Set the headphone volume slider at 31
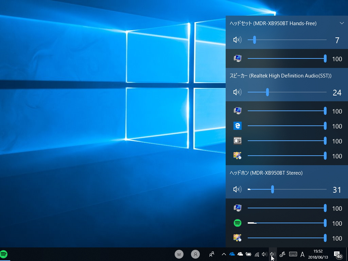This screenshot has width=348, height=261. [272, 189]
